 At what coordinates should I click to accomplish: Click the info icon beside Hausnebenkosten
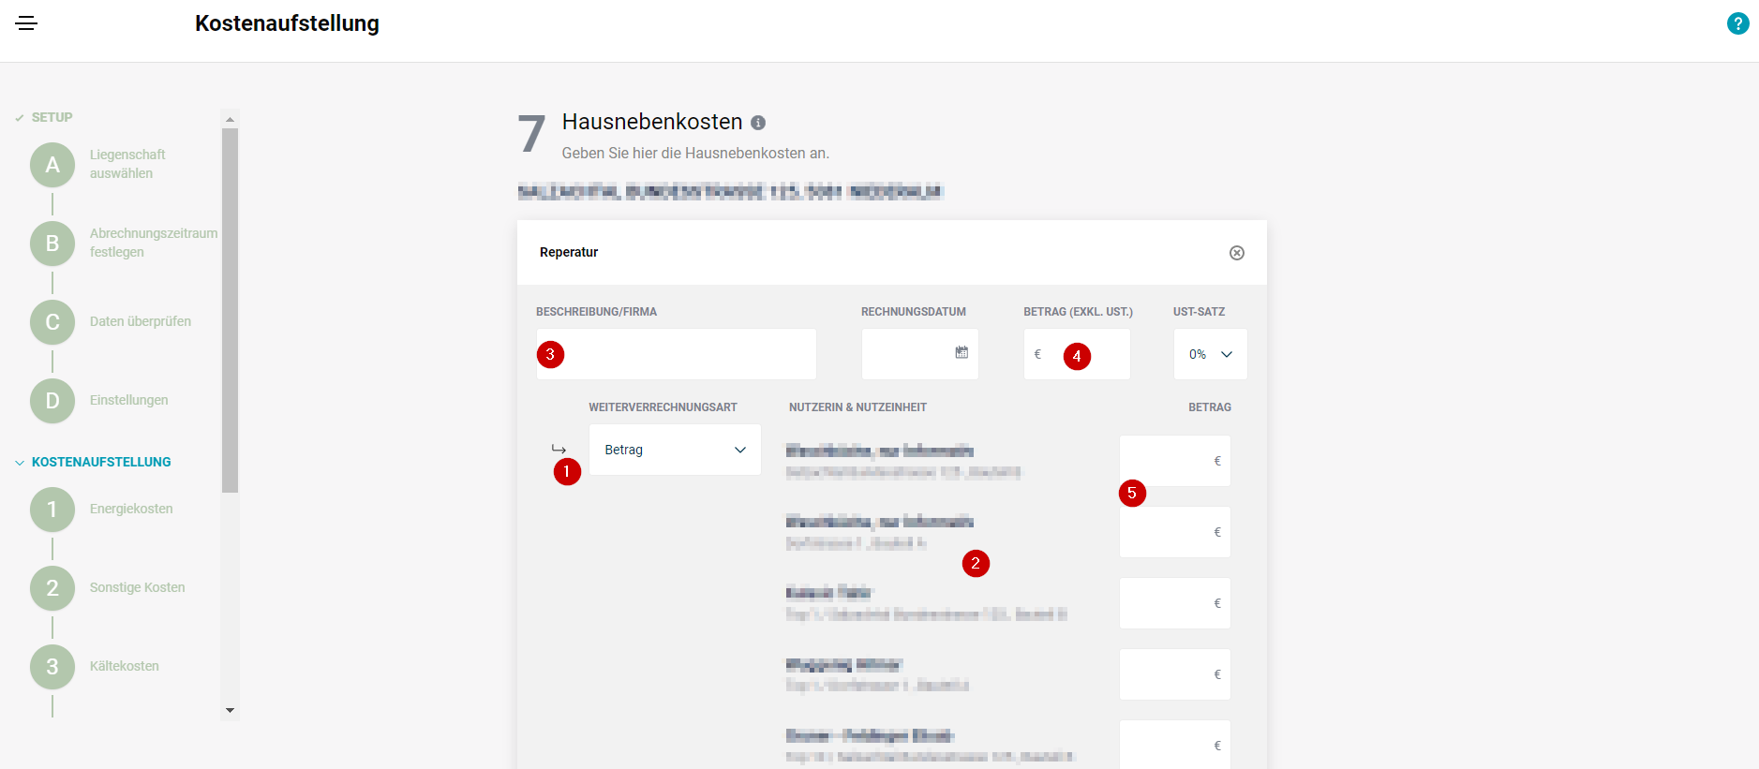[758, 123]
